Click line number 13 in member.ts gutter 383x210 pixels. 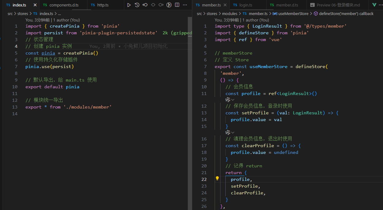[x=204, y=113]
